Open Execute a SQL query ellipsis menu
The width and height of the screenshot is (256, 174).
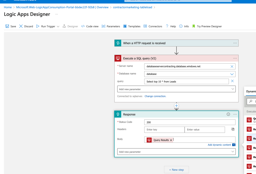235,58
